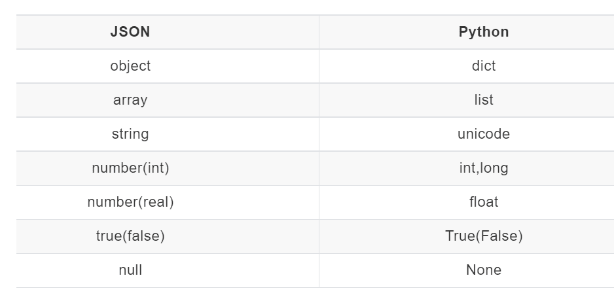Viewport: 614px width, 297px height.
Task: Click the JSON column header
Action: click(130, 32)
